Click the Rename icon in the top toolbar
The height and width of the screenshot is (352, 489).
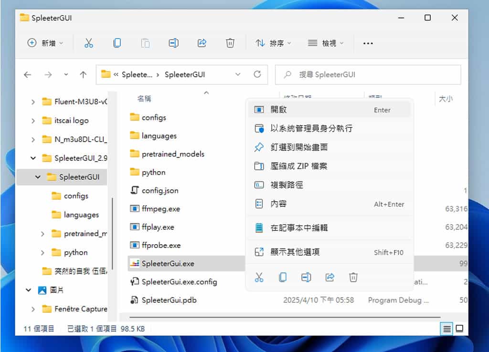pyautogui.click(x=173, y=43)
